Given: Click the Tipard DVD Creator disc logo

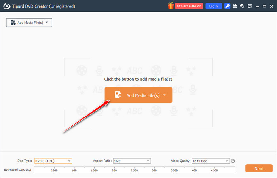Looking at the screenshot, I should tap(5, 6).
